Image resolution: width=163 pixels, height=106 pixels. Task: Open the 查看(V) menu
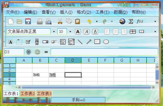48,12
